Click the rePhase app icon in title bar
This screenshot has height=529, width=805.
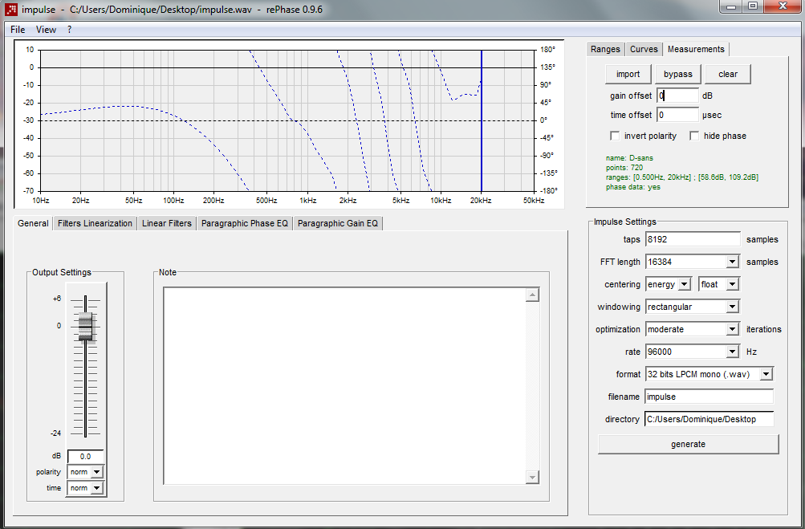[x=10, y=10]
